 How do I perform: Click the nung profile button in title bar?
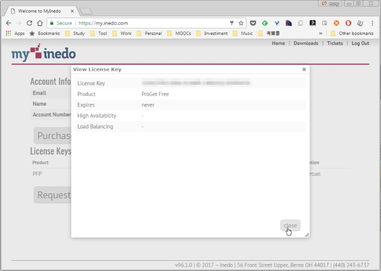[330, 3]
